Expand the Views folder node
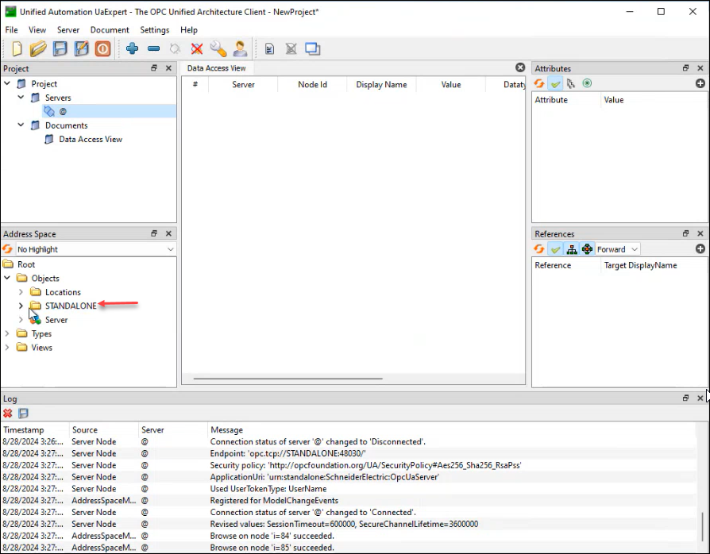 7,348
